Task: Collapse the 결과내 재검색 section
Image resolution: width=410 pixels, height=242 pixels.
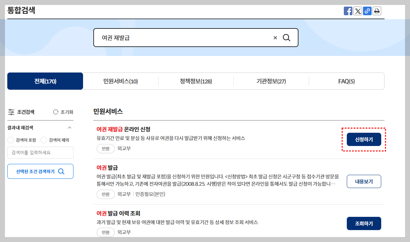Action: point(69,127)
